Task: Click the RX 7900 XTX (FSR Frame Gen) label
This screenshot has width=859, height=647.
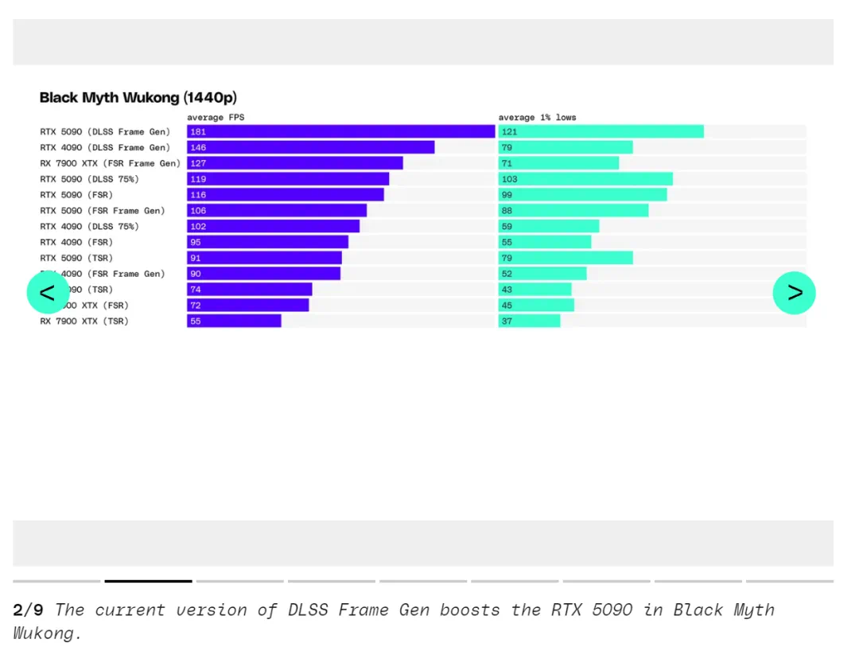Action: pyautogui.click(x=110, y=163)
